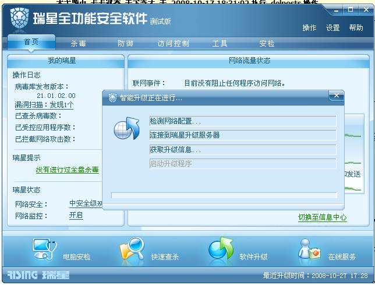The image size is (375, 285).
Task: Open the 防御 defense tab
Action: pos(125,44)
